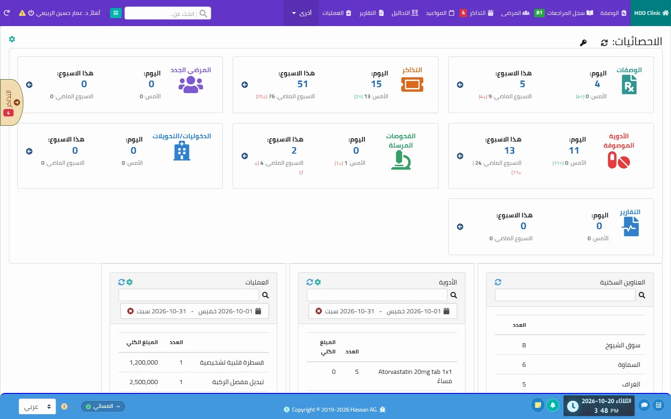Screen dimensions: 671x419
Task: Open the الدخوليات/التحويلات card arrow
Action: coord(29,151)
